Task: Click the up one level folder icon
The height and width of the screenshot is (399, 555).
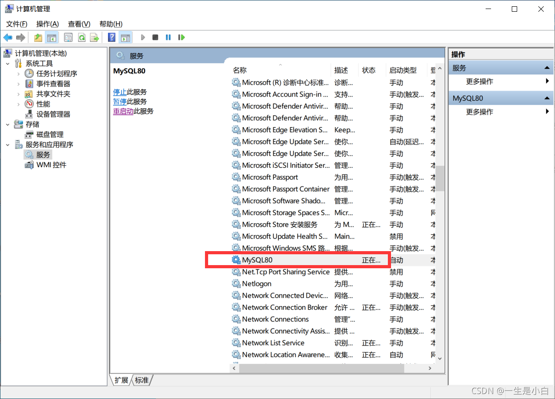Action: point(38,37)
